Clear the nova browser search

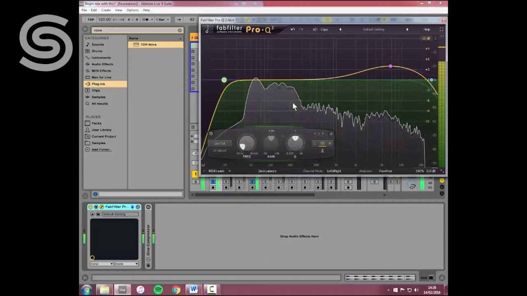tap(180, 30)
